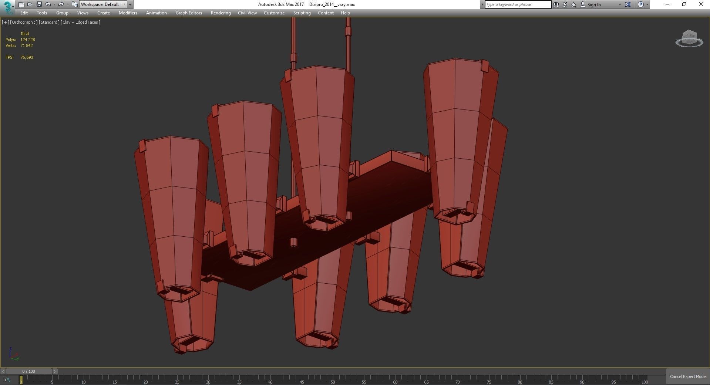
Task: Open the mini curve editor icon
Action: (8, 379)
